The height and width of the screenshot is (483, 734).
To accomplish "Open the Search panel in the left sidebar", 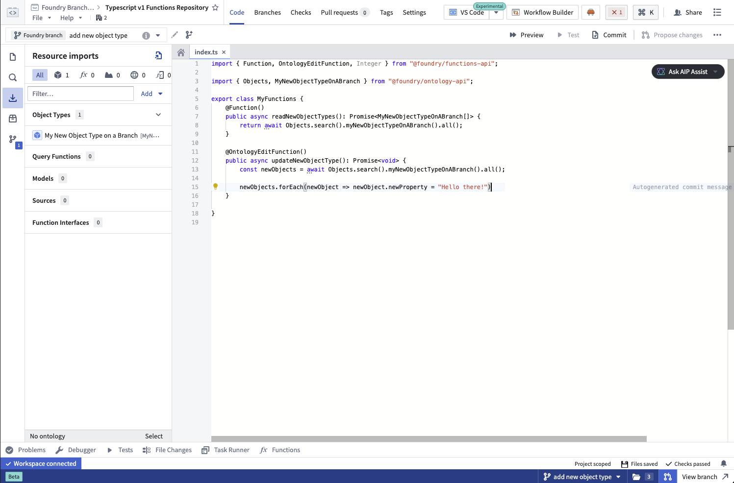I will pos(12,77).
